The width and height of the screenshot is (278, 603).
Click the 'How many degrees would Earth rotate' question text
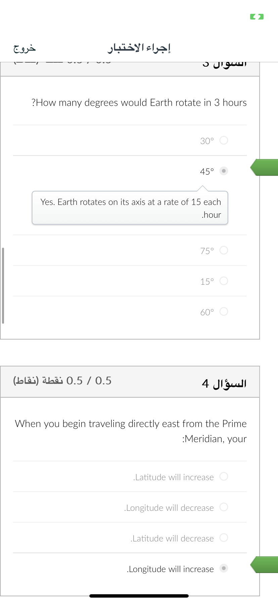pyautogui.click(x=139, y=102)
